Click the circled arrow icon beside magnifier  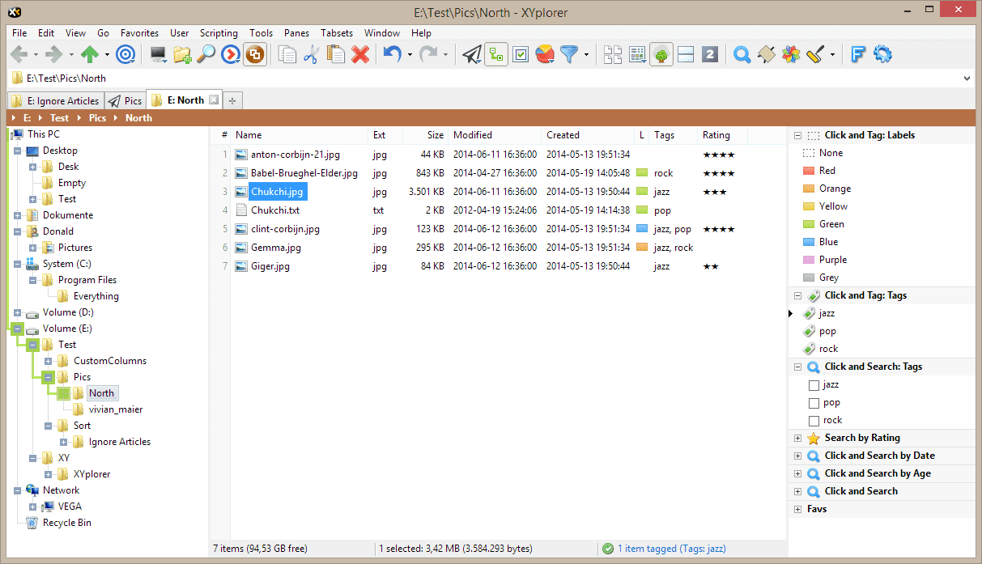(231, 54)
